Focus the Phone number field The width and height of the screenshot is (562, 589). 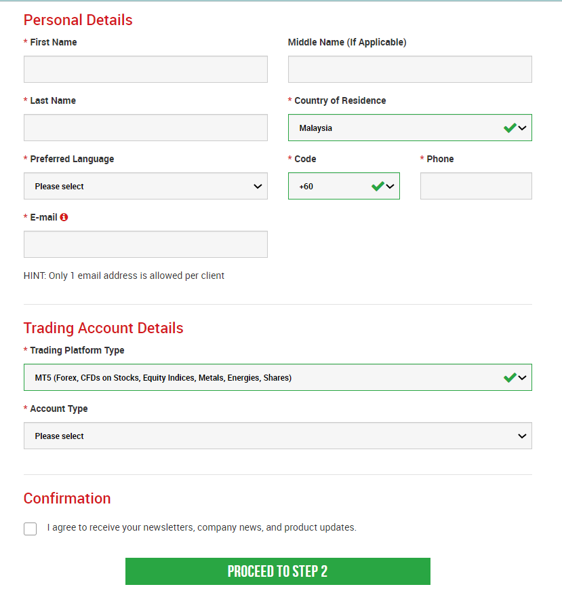pyautogui.click(x=476, y=186)
